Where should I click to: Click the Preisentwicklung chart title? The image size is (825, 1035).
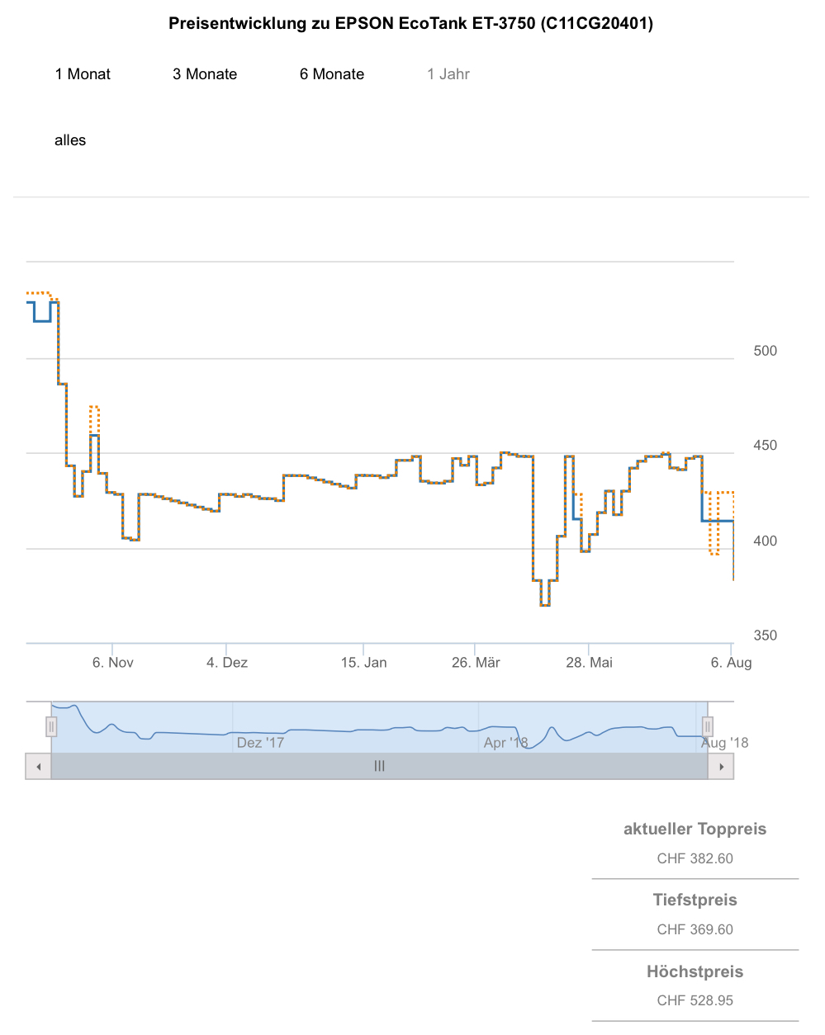click(411, 23)
